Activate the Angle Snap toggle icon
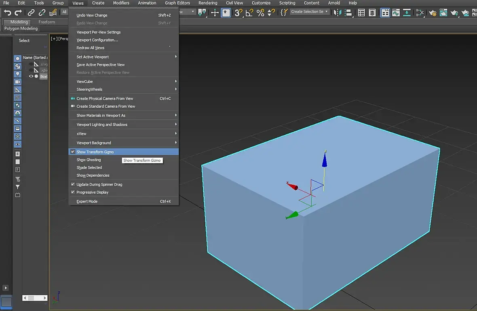The image size is (477, 311). (249, 13)
